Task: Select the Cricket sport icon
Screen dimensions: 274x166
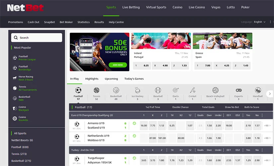Action: 192,90
